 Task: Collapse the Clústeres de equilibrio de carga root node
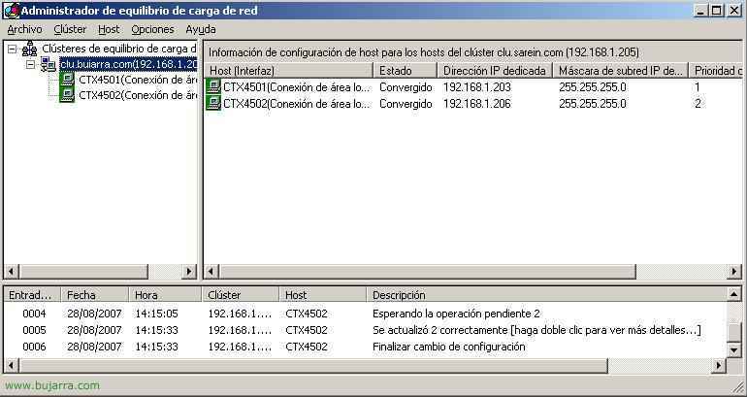[13, 49]
